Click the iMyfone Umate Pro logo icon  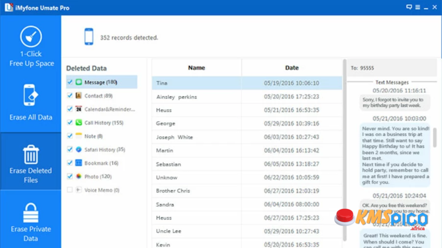pos(9,7)
